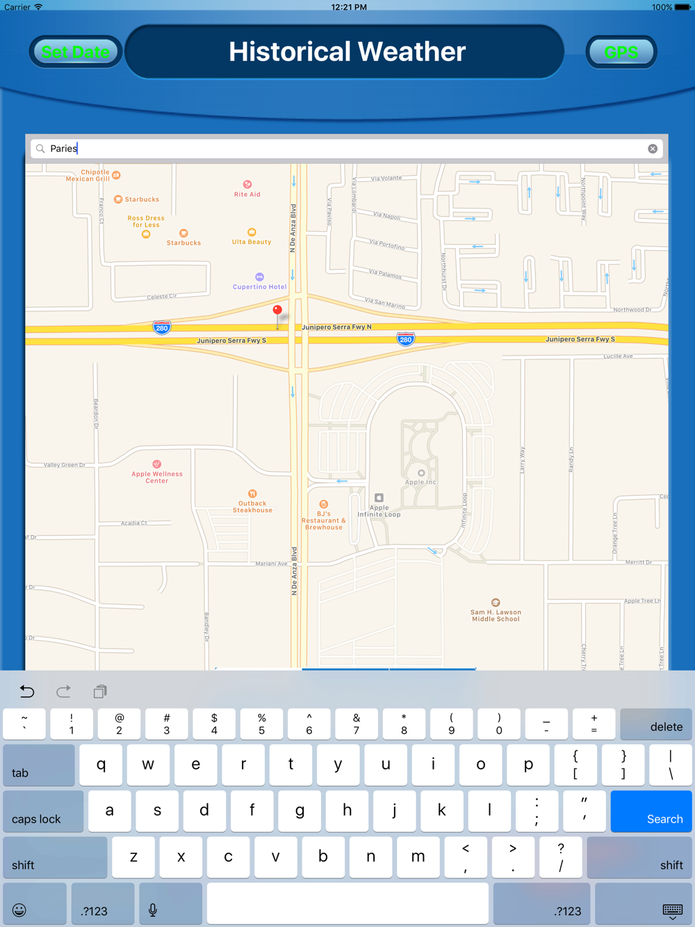Toggle the right shift key
This screenshot has width=695, height=927.
tap(639, 858)
